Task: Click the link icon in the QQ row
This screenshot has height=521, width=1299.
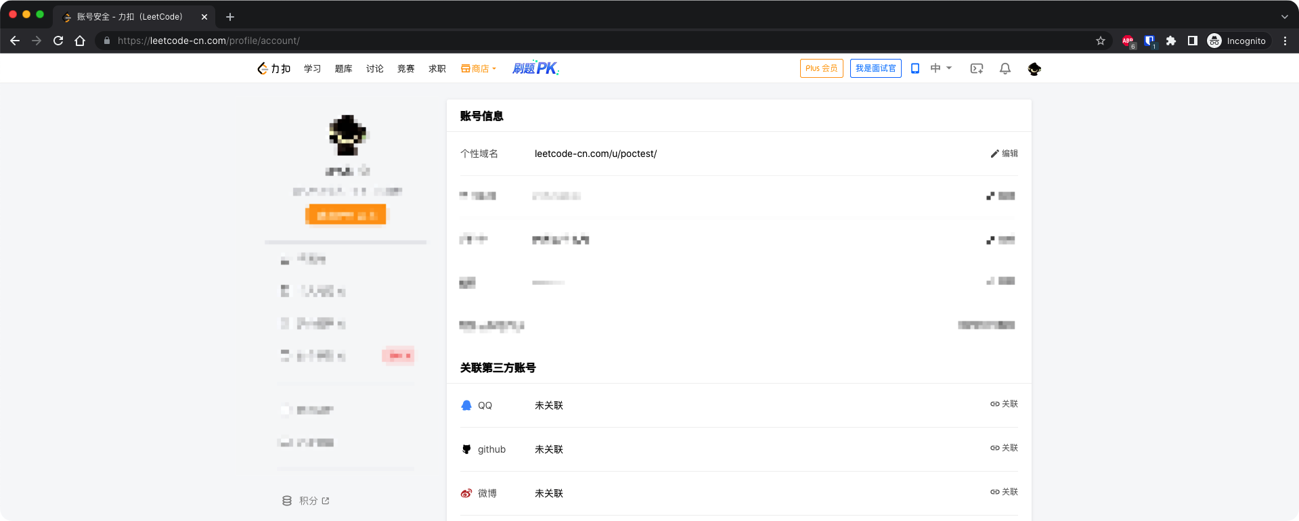Action: 994,404
